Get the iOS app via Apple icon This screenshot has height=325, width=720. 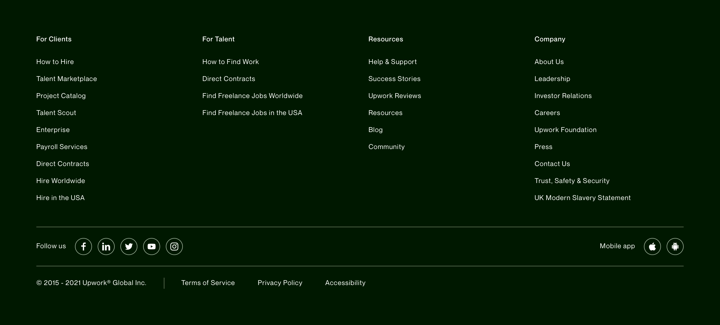(x=652, y=247)
